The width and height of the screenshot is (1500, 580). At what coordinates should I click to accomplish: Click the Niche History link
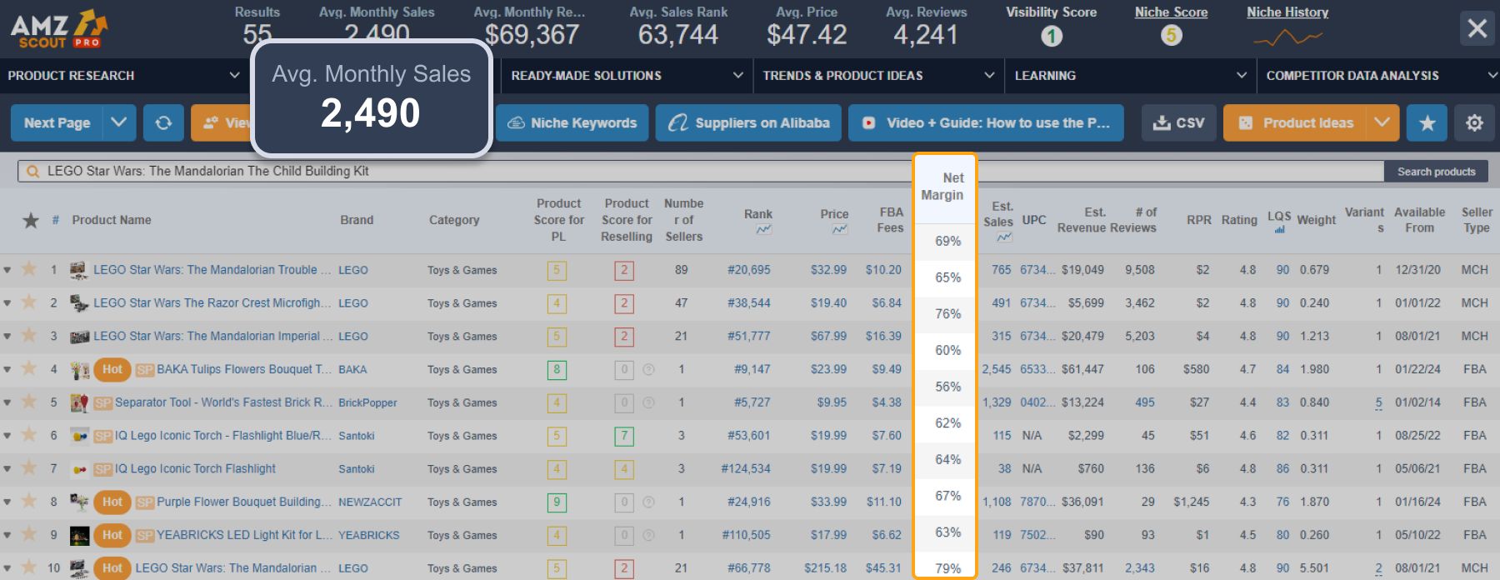click(x=1287, y=12)
